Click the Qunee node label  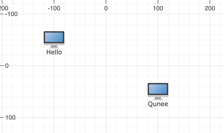(x=158, y=104)
